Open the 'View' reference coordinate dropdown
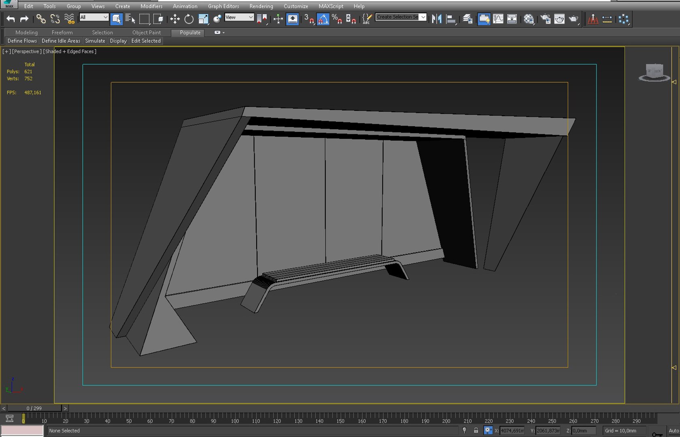Screen dimensions: 680x437 point(239,17)
